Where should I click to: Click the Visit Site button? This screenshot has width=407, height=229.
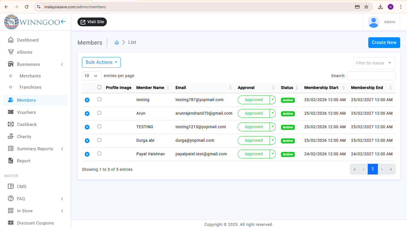[92, 22]
